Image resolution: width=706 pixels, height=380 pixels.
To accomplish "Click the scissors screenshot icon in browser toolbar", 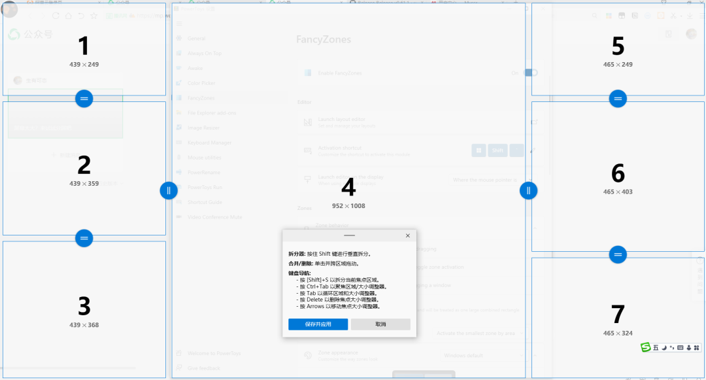I will pos(673,16).
